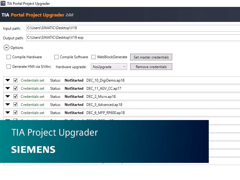Open Credentials set for DEC_6_MFP_RF600.ap18
The width and height of the screenshot is (240, 180).
click(32, 112)
